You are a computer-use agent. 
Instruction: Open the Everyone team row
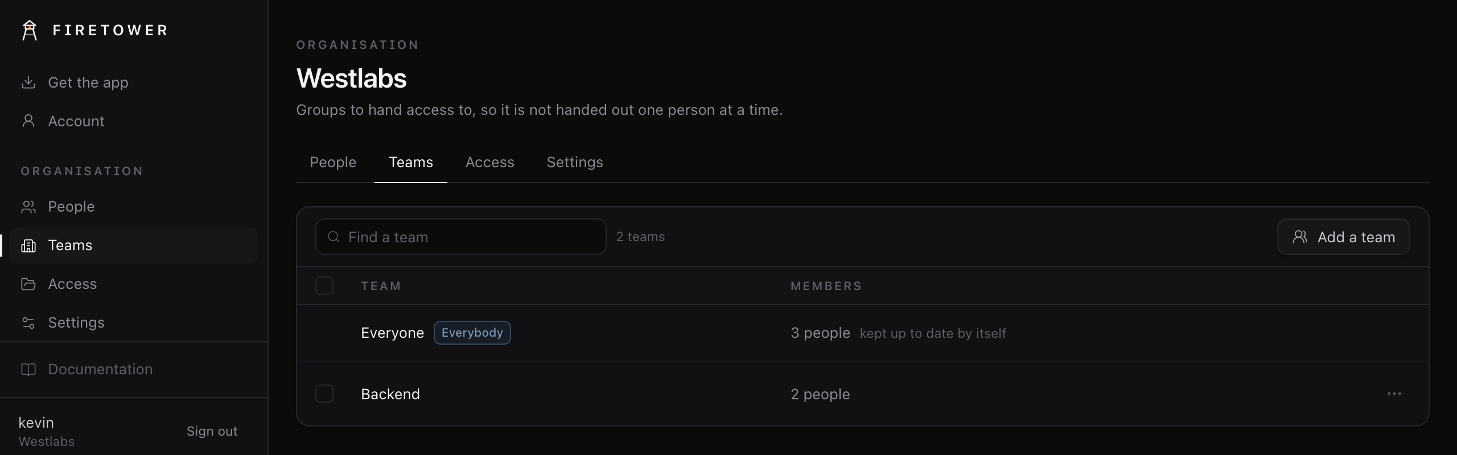[x=863, y=333]
